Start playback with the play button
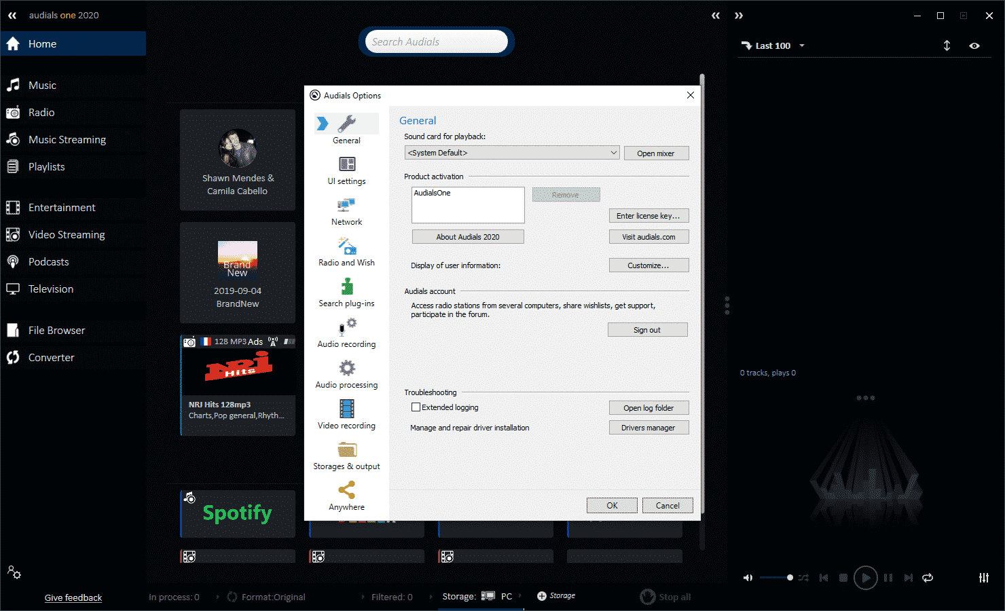The width and height of the screenshot is (1005, 611). click(865, 578)
